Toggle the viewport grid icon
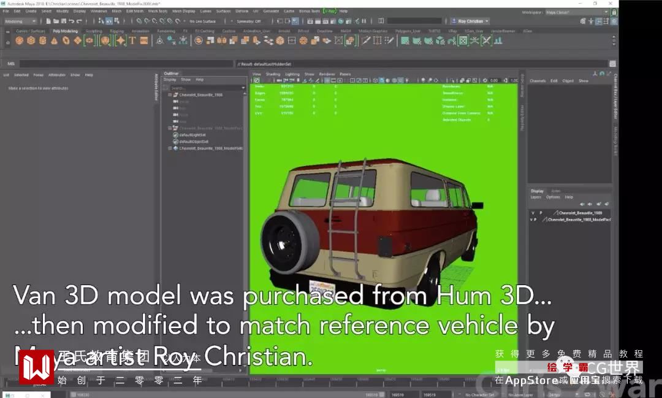Viewport: 662px width, 398px height. [327, 80]
